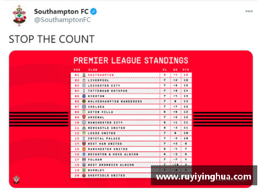Click the Southampton logo at image bottom-left corner

pyautogui.click(x=16, y=180)
